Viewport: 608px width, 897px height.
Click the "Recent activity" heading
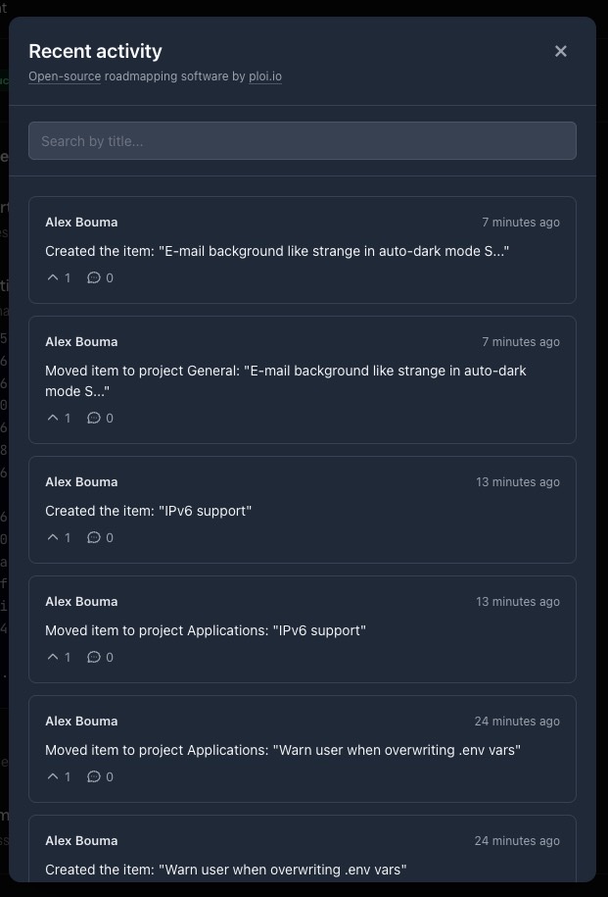pos(95,51)
